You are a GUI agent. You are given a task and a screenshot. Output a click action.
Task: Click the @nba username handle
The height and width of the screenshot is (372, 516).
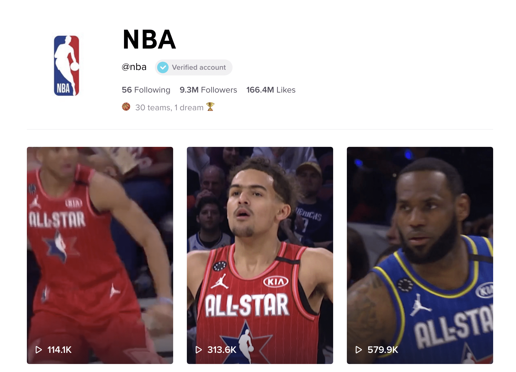(x=134, y=67)
